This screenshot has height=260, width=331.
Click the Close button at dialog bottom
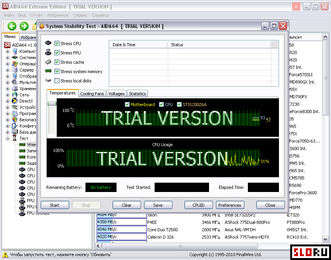(270, 205)
